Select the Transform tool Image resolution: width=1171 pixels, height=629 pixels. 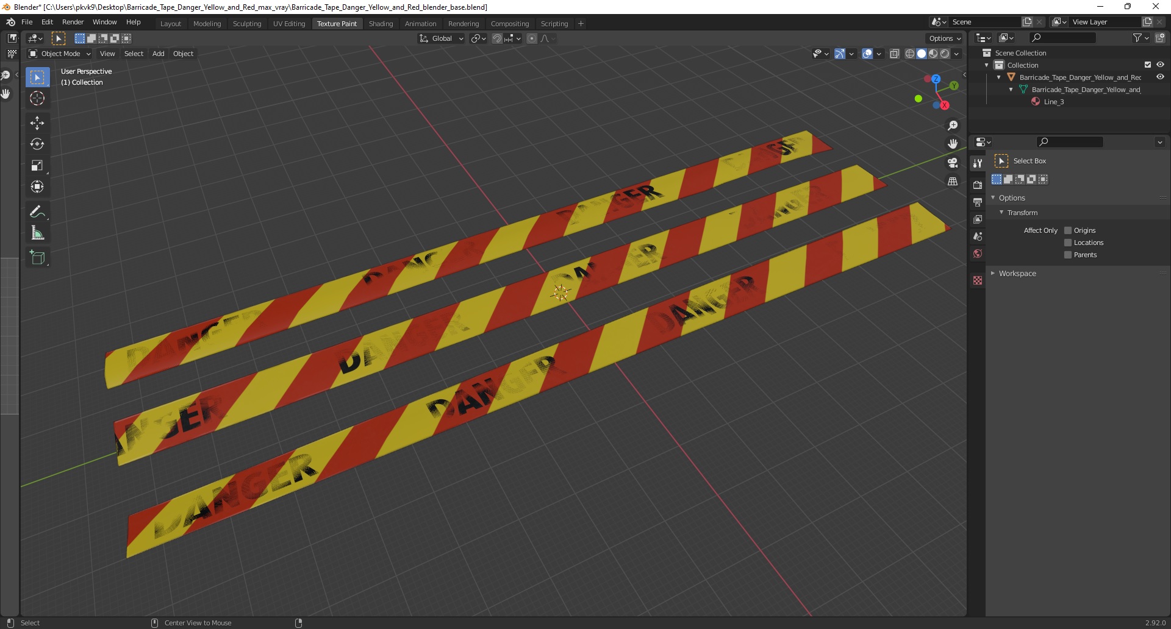pyautogui.click(x=37, y=187)
